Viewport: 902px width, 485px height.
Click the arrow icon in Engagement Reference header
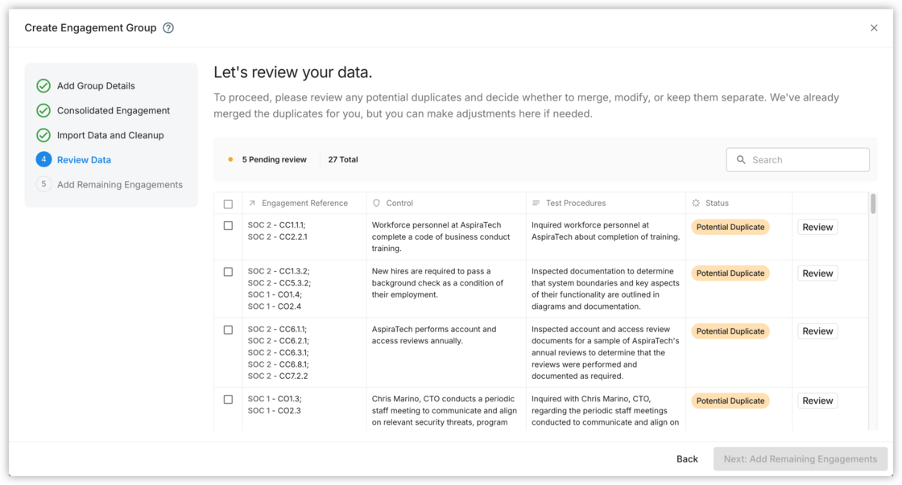[252, 203]
